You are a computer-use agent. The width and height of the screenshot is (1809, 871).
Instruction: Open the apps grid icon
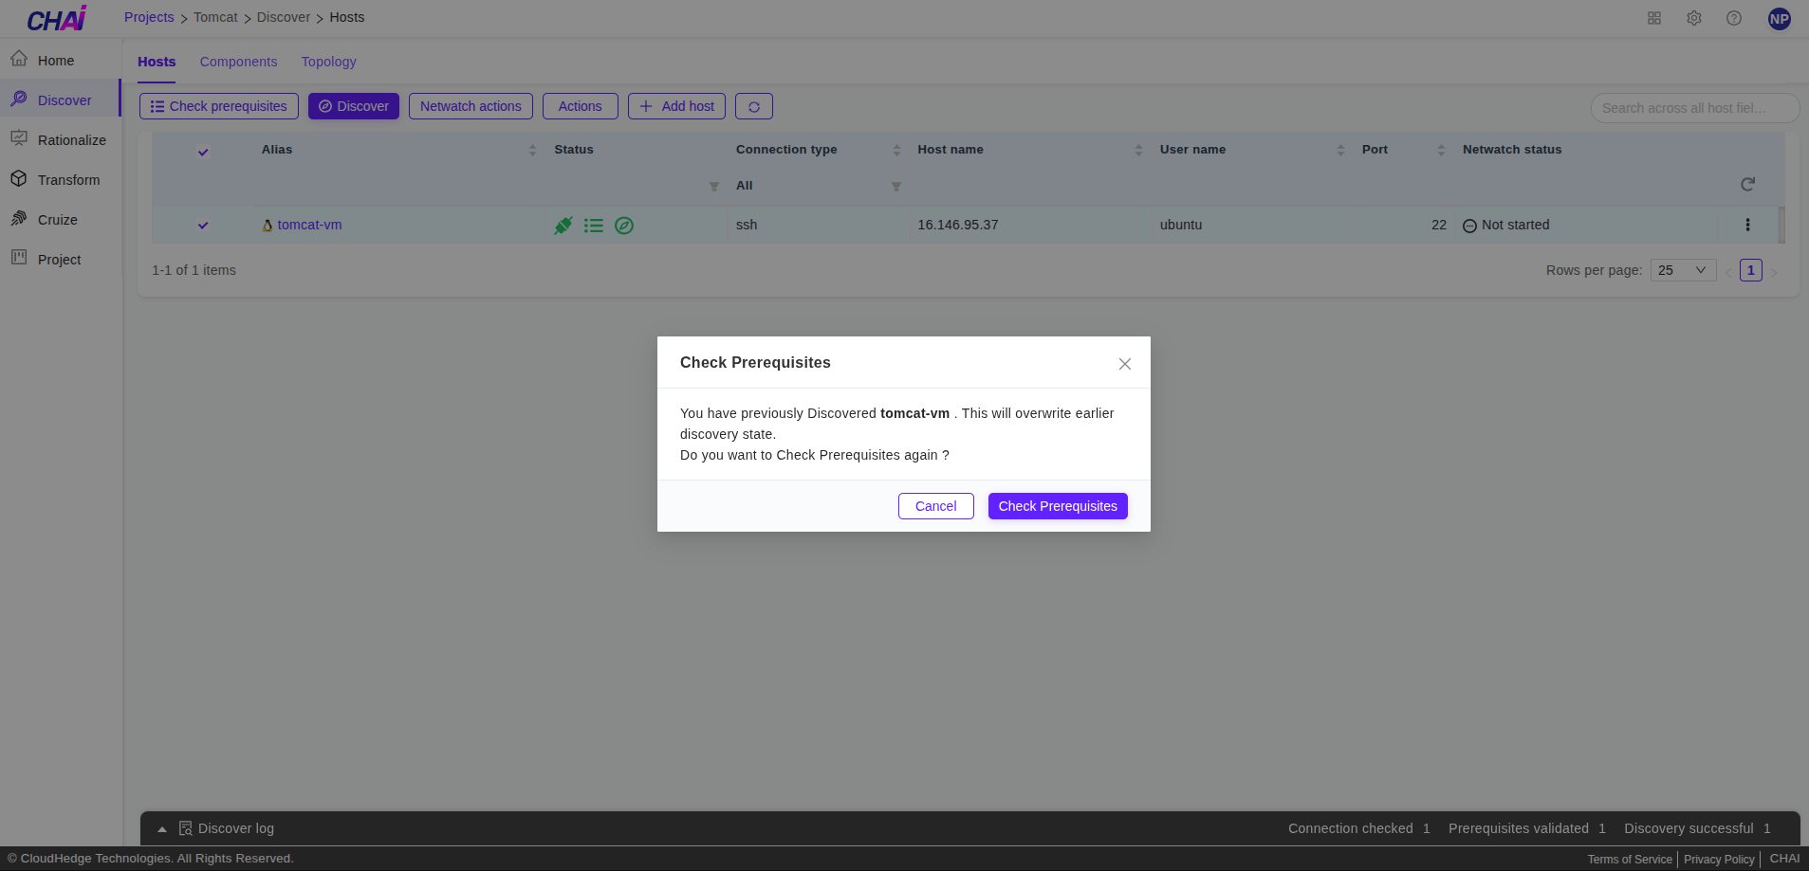click(1654, 18)
